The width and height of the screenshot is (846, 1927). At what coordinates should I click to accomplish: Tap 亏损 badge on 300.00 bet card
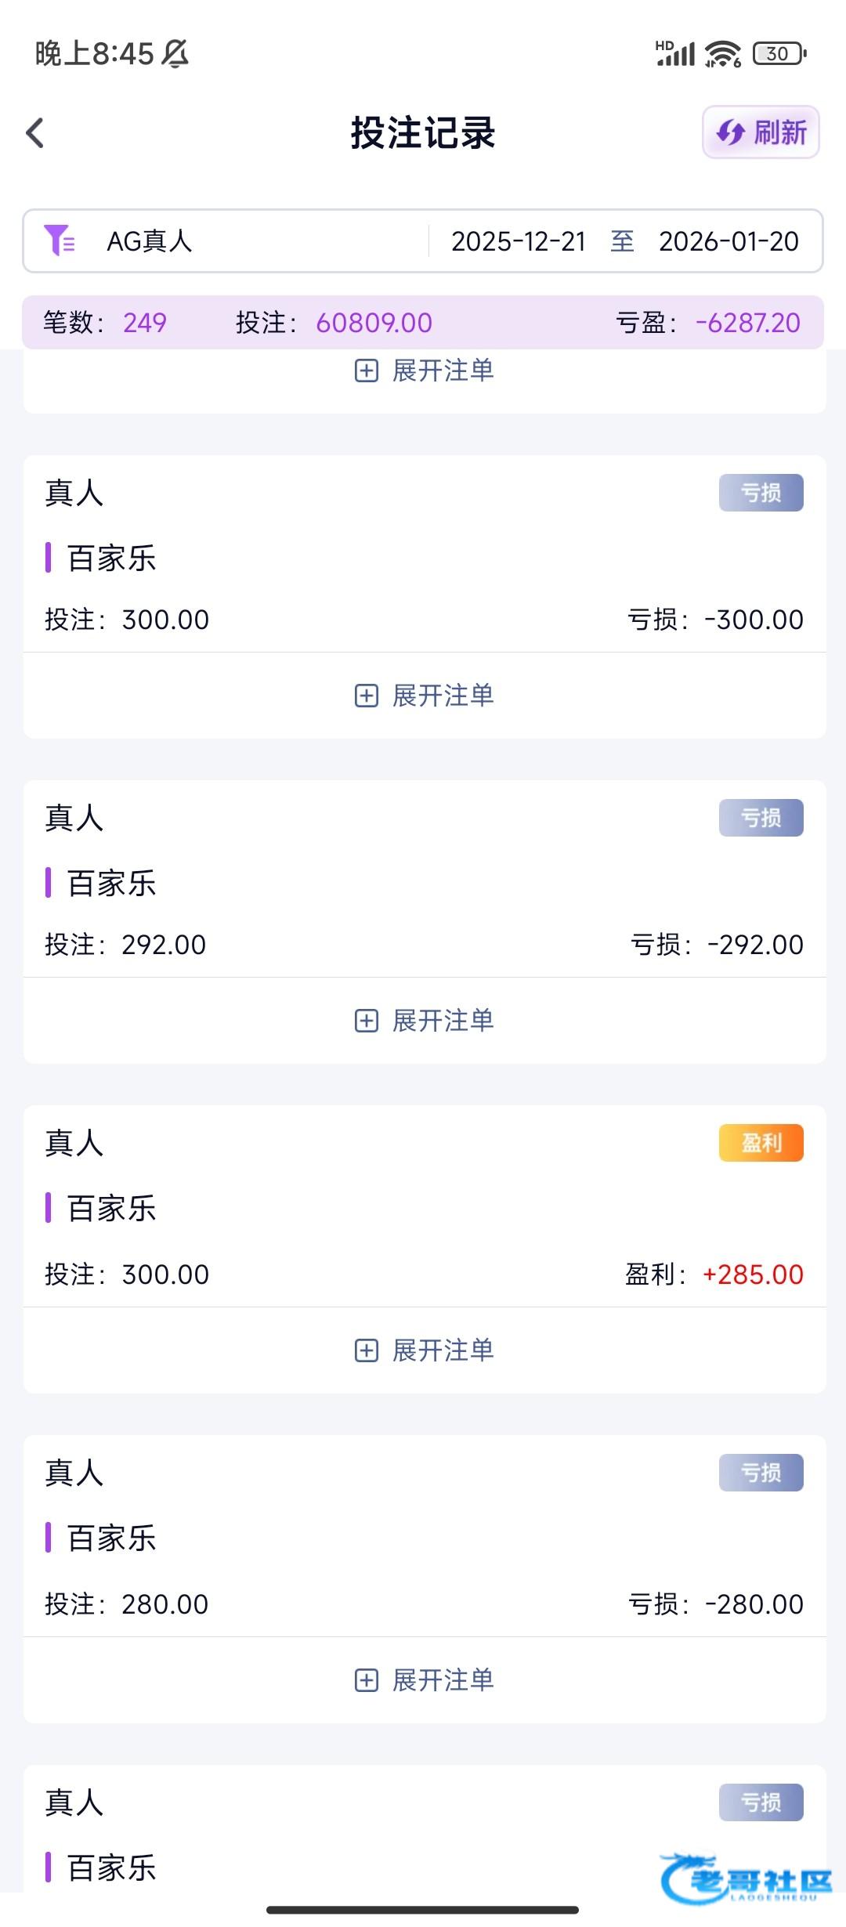pos(761,493)
